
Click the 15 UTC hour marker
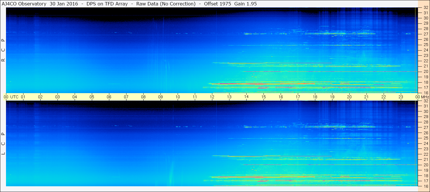263,97
